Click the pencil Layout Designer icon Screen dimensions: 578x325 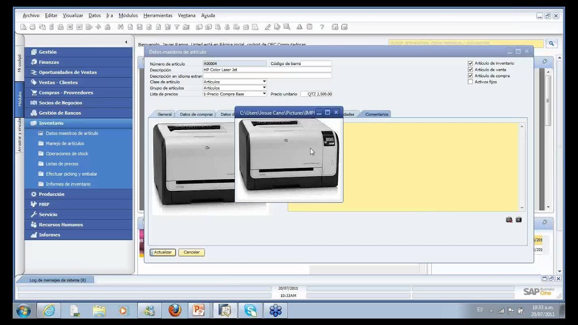click(x=267, y=27)
